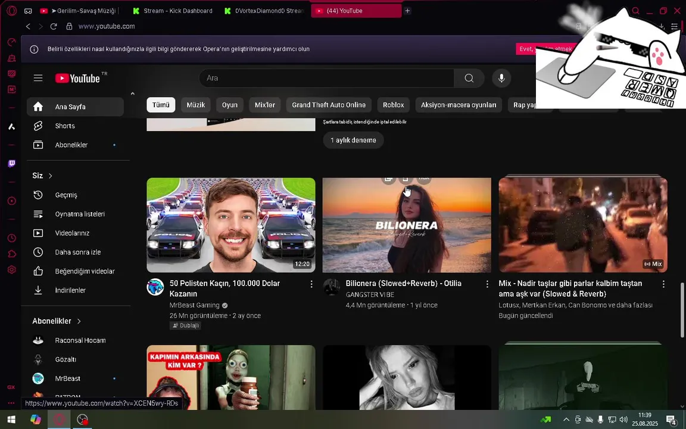Screen dimensions: 686x429
Task: Click the search input field Ara
Action: pos(327,78)
